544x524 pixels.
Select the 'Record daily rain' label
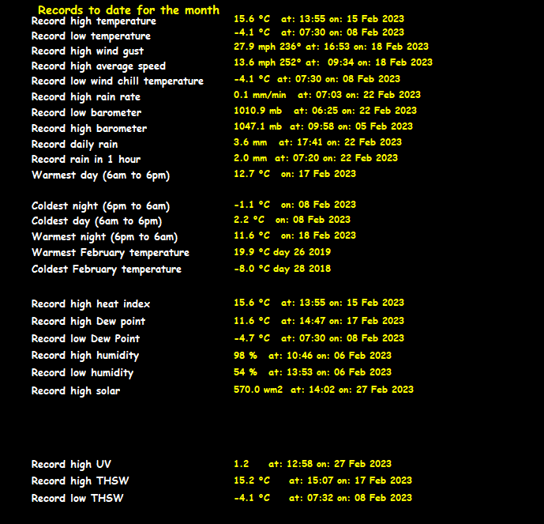click(x=74, y=145)
